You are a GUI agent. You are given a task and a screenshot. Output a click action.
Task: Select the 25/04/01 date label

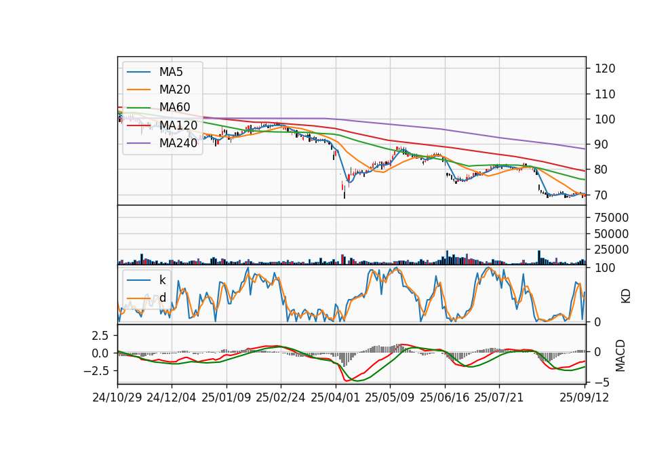tap(336, 397)
